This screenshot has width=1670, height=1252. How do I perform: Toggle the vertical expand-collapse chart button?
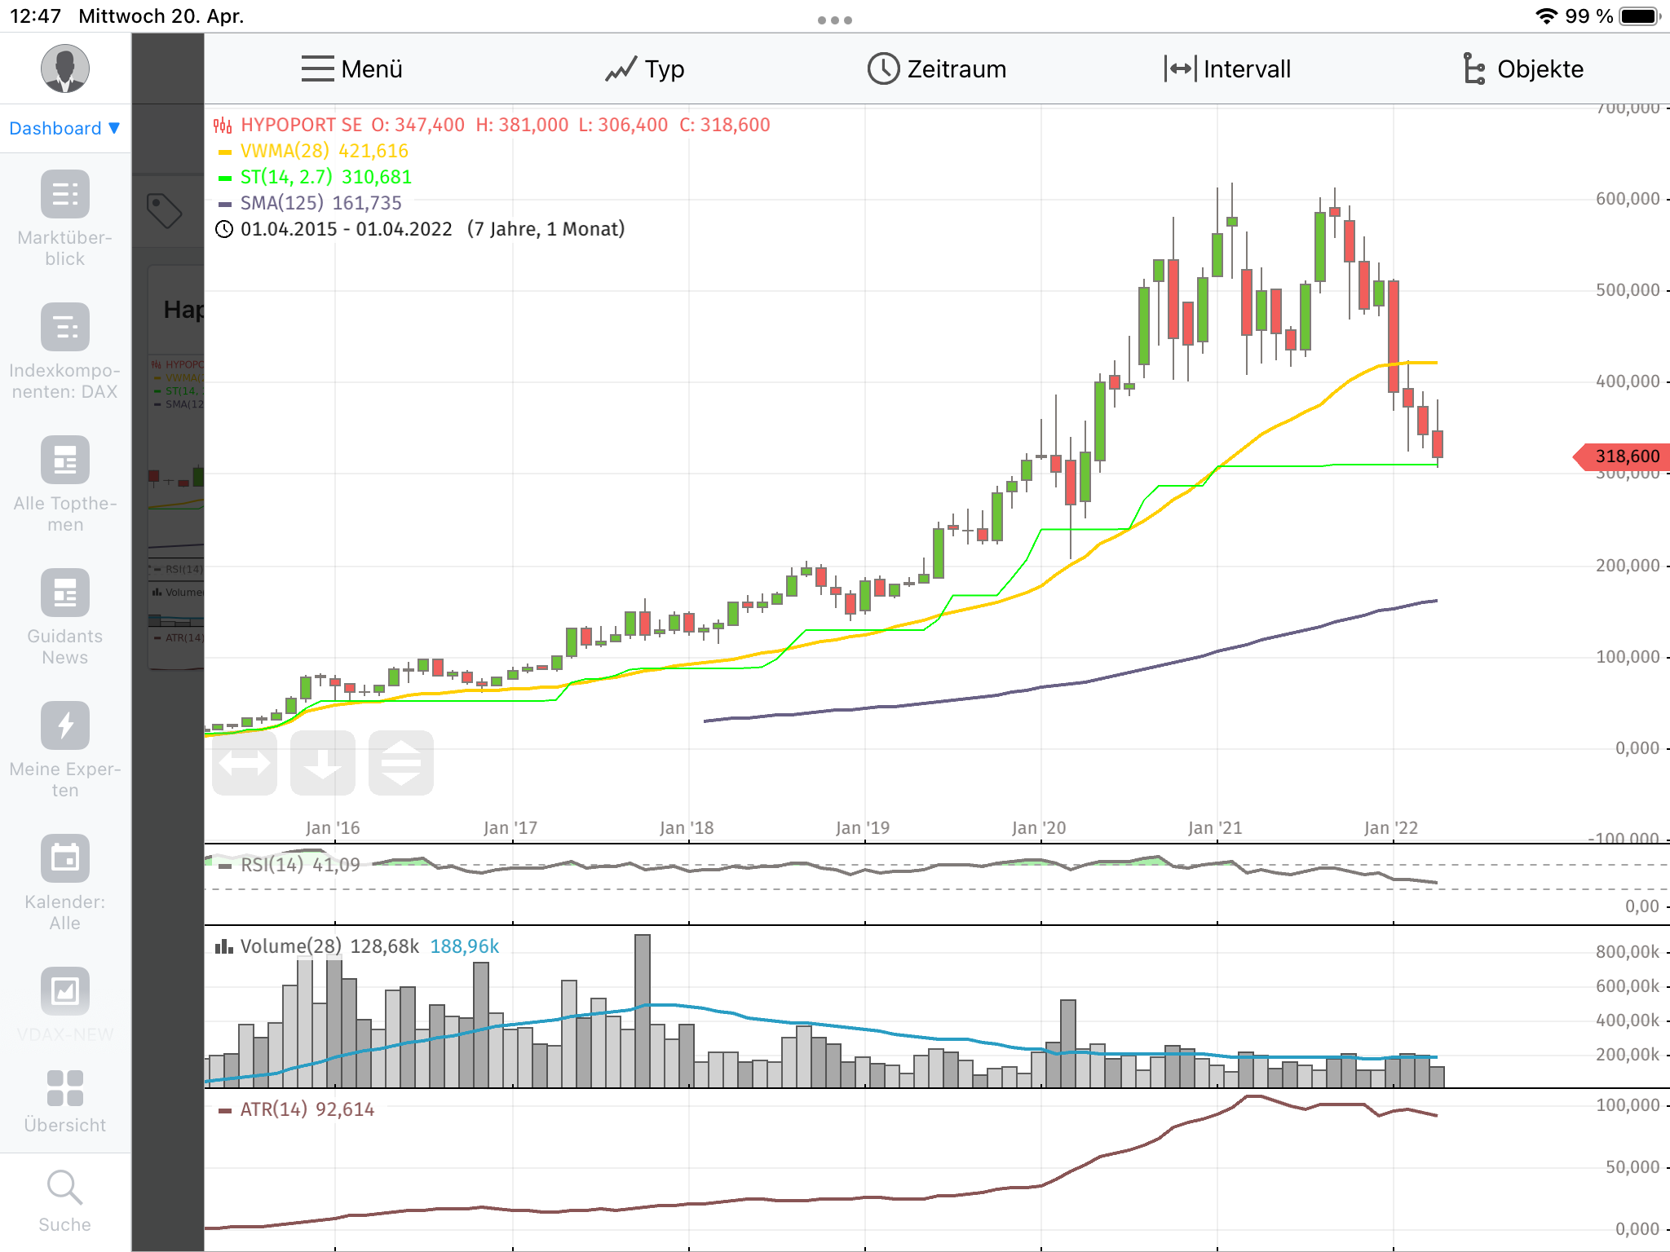401,764
